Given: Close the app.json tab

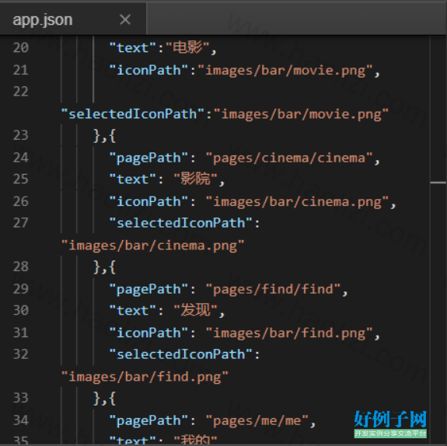Looking at the screenshot, I should (125, 19).
